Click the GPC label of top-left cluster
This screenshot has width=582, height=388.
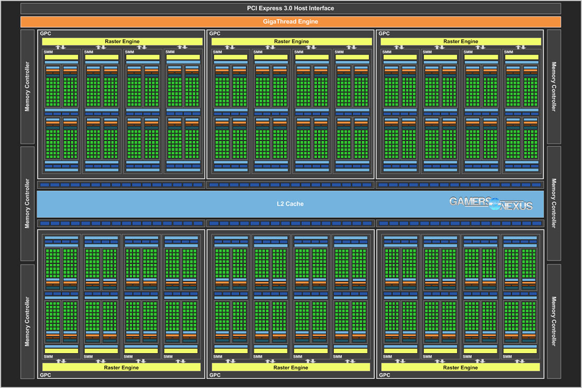[45, 33]
